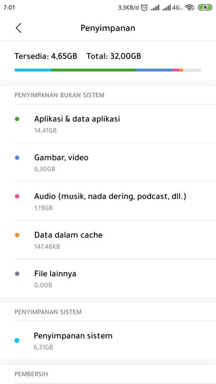The image size is (216, 384).
Task: Tap the battery charging icon
Action: 205,8
